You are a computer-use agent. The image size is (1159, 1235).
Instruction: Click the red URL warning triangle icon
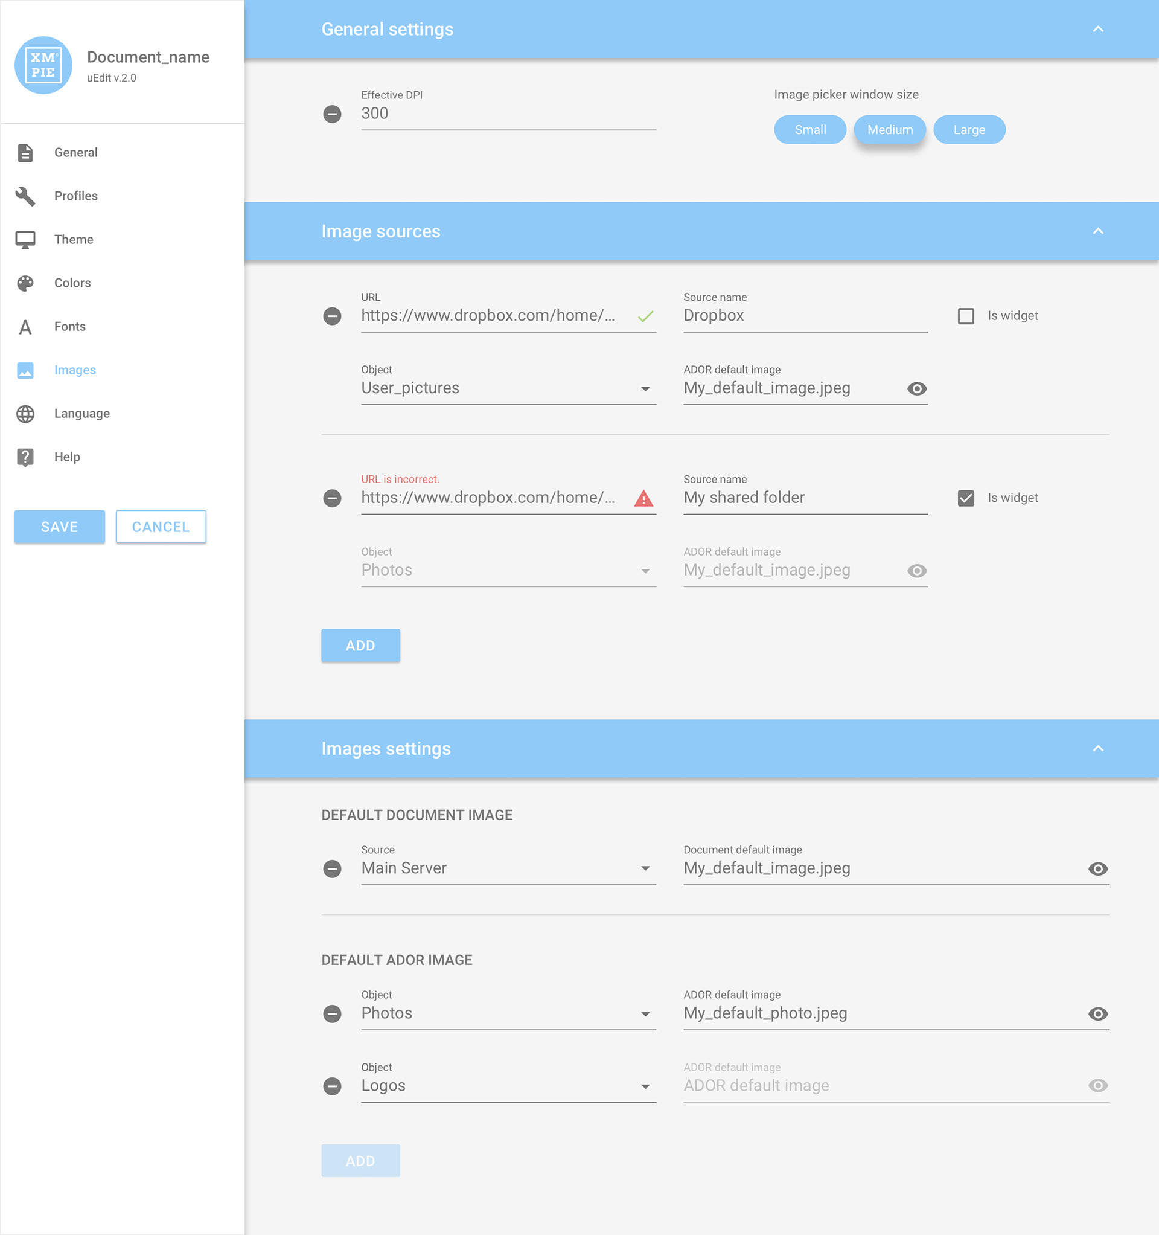(643, 498)
